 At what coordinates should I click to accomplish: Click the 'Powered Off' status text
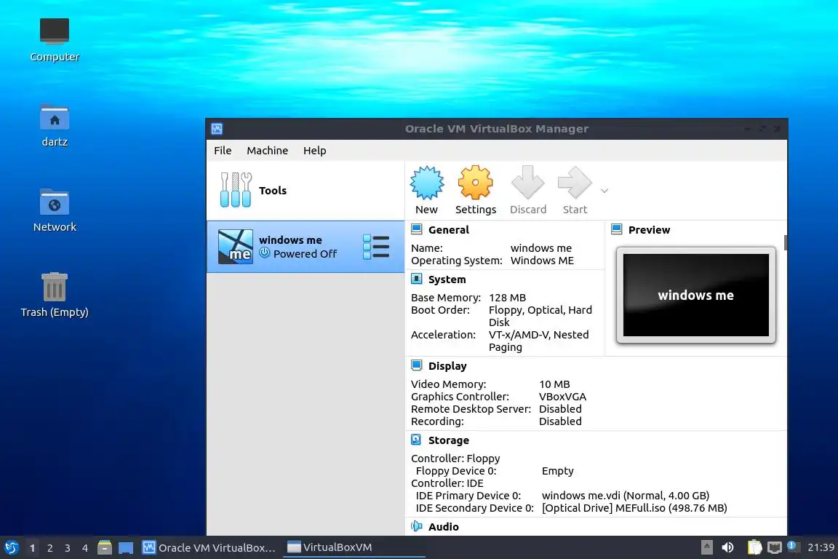(305, 253)
